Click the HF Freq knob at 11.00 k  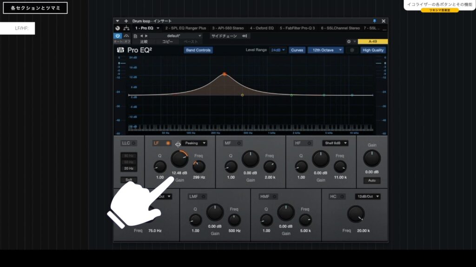[340, 166]
